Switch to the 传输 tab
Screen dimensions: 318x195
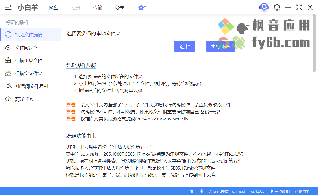coord(98,8)
